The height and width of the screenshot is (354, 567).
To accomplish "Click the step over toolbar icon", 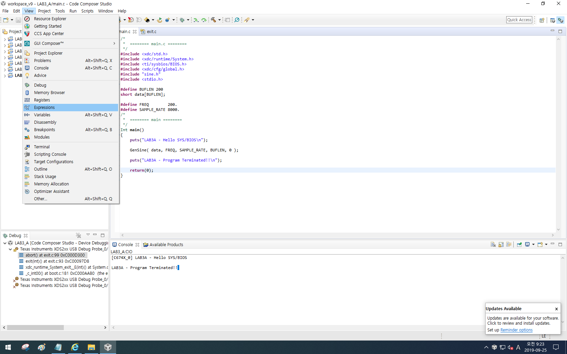I will click(204, 20).
